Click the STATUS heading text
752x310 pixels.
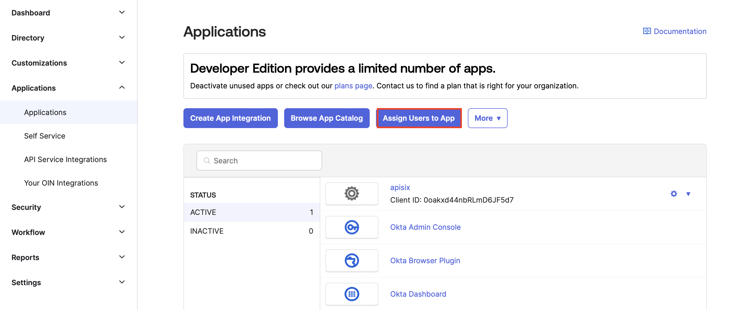point(203,195)
